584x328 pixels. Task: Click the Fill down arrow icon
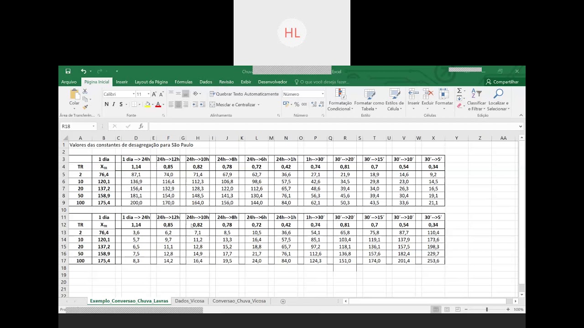[x=459, y=98]
